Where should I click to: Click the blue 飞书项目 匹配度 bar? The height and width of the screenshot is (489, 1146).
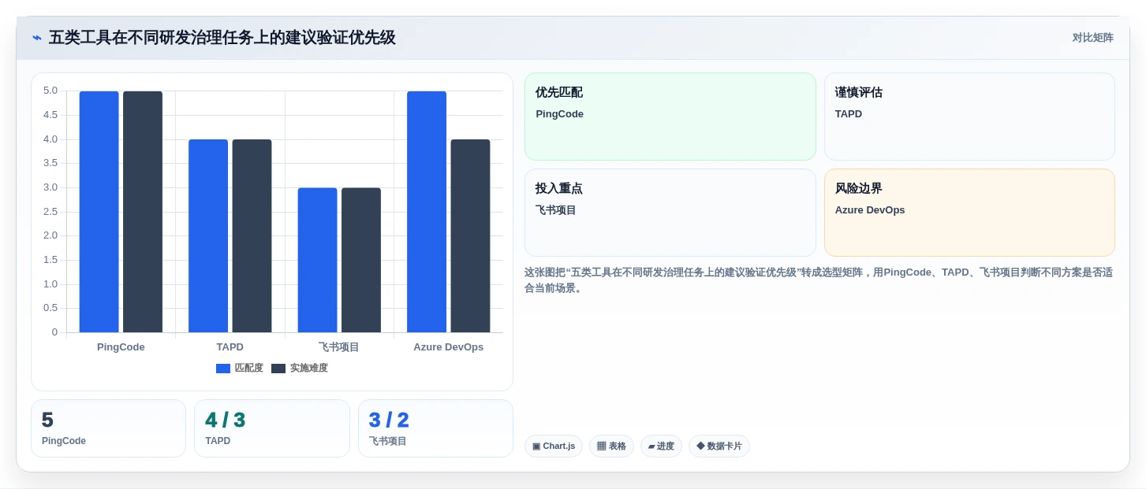coord(317,260)
